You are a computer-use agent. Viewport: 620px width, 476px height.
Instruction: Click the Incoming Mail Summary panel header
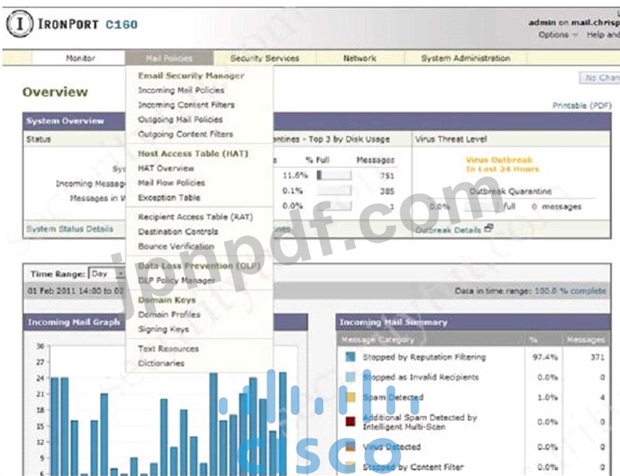(x=473, y=322)
